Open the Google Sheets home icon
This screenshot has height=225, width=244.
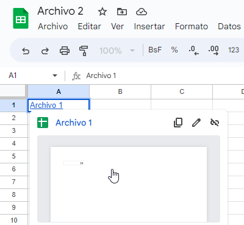(21, 18)
